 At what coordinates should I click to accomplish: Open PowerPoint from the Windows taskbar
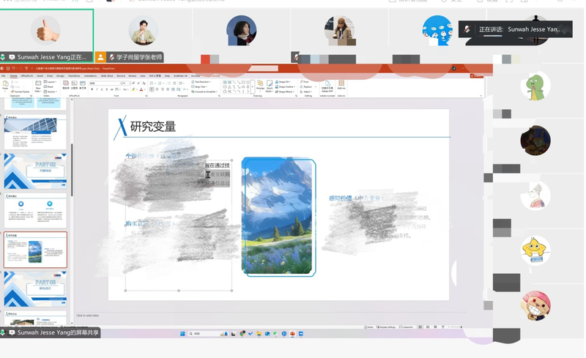pyautogui.click(x=292, y=334)
